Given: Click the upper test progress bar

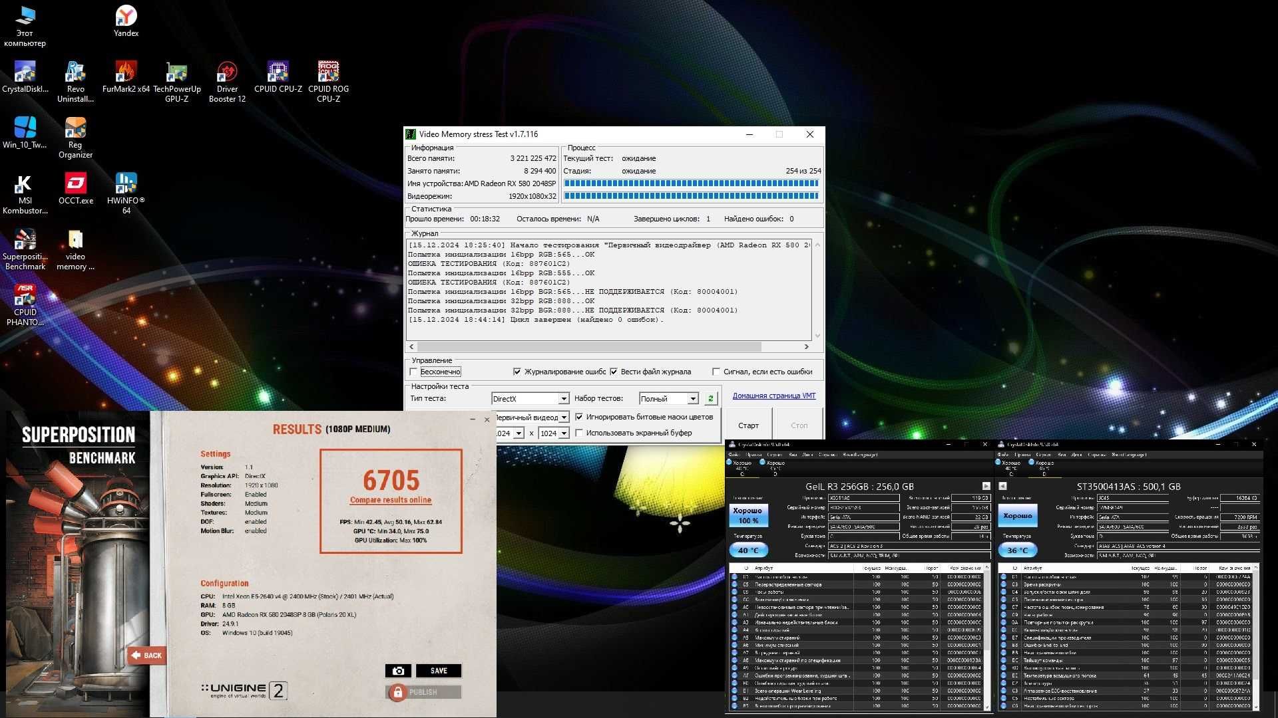Looking at the screenshot, I should pyautogui.click(x=691, y=183).
